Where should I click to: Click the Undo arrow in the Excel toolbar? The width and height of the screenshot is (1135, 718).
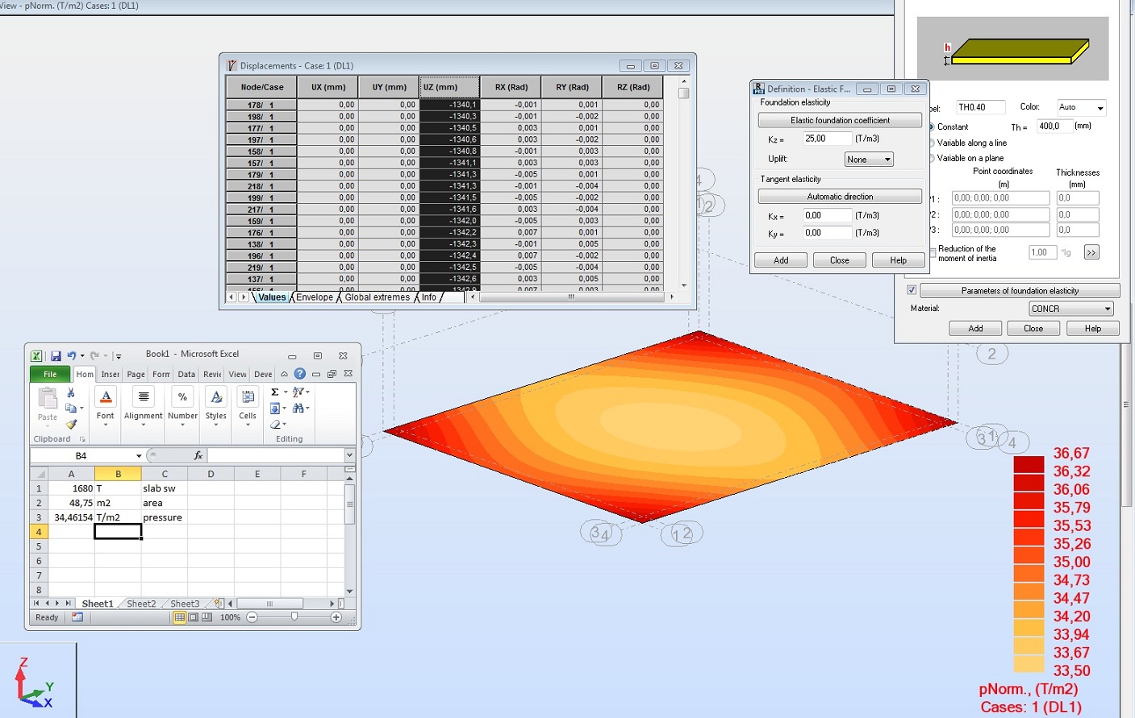click(72, 355)
